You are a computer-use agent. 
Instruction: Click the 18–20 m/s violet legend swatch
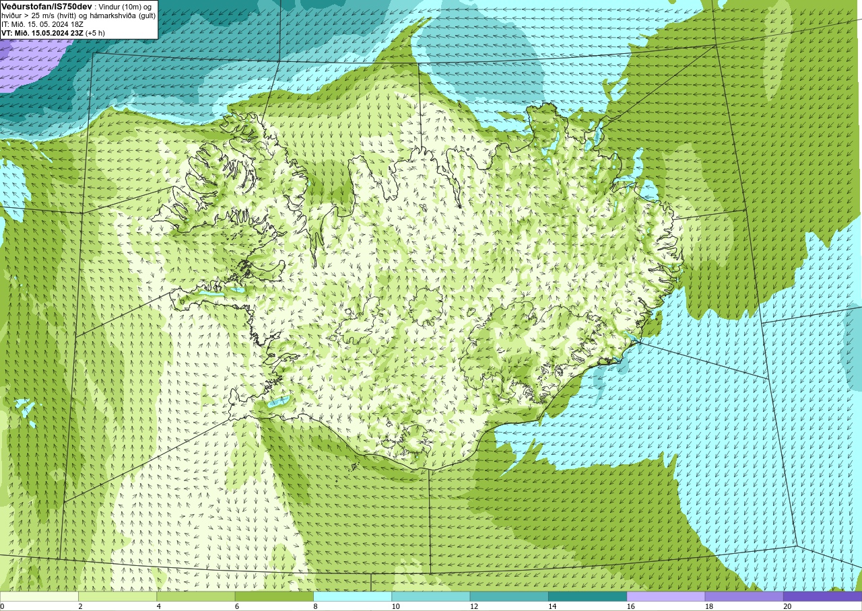pos(744,596)
